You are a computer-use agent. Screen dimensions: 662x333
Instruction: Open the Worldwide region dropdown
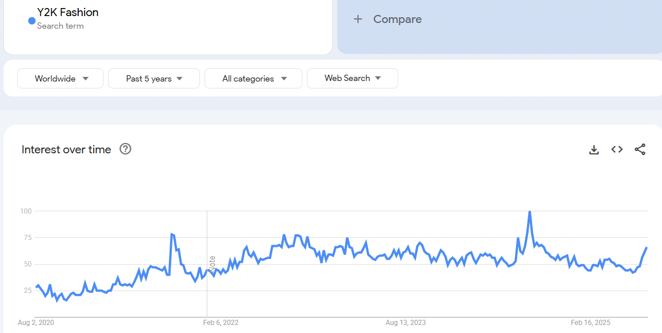pyautogui.click(x=60, y=79)
